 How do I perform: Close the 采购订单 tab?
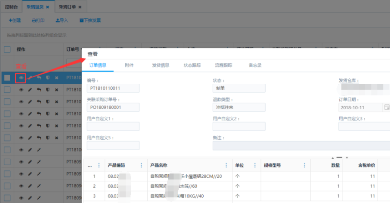(81, 7)
